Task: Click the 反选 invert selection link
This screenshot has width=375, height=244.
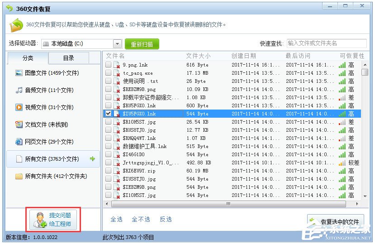Action: pos(166,219)
